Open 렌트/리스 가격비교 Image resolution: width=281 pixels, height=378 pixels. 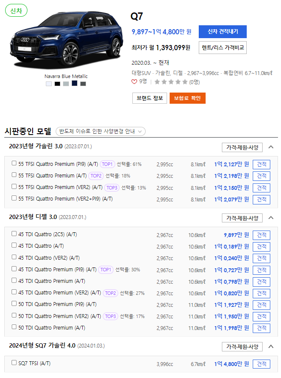click(223, 48)
